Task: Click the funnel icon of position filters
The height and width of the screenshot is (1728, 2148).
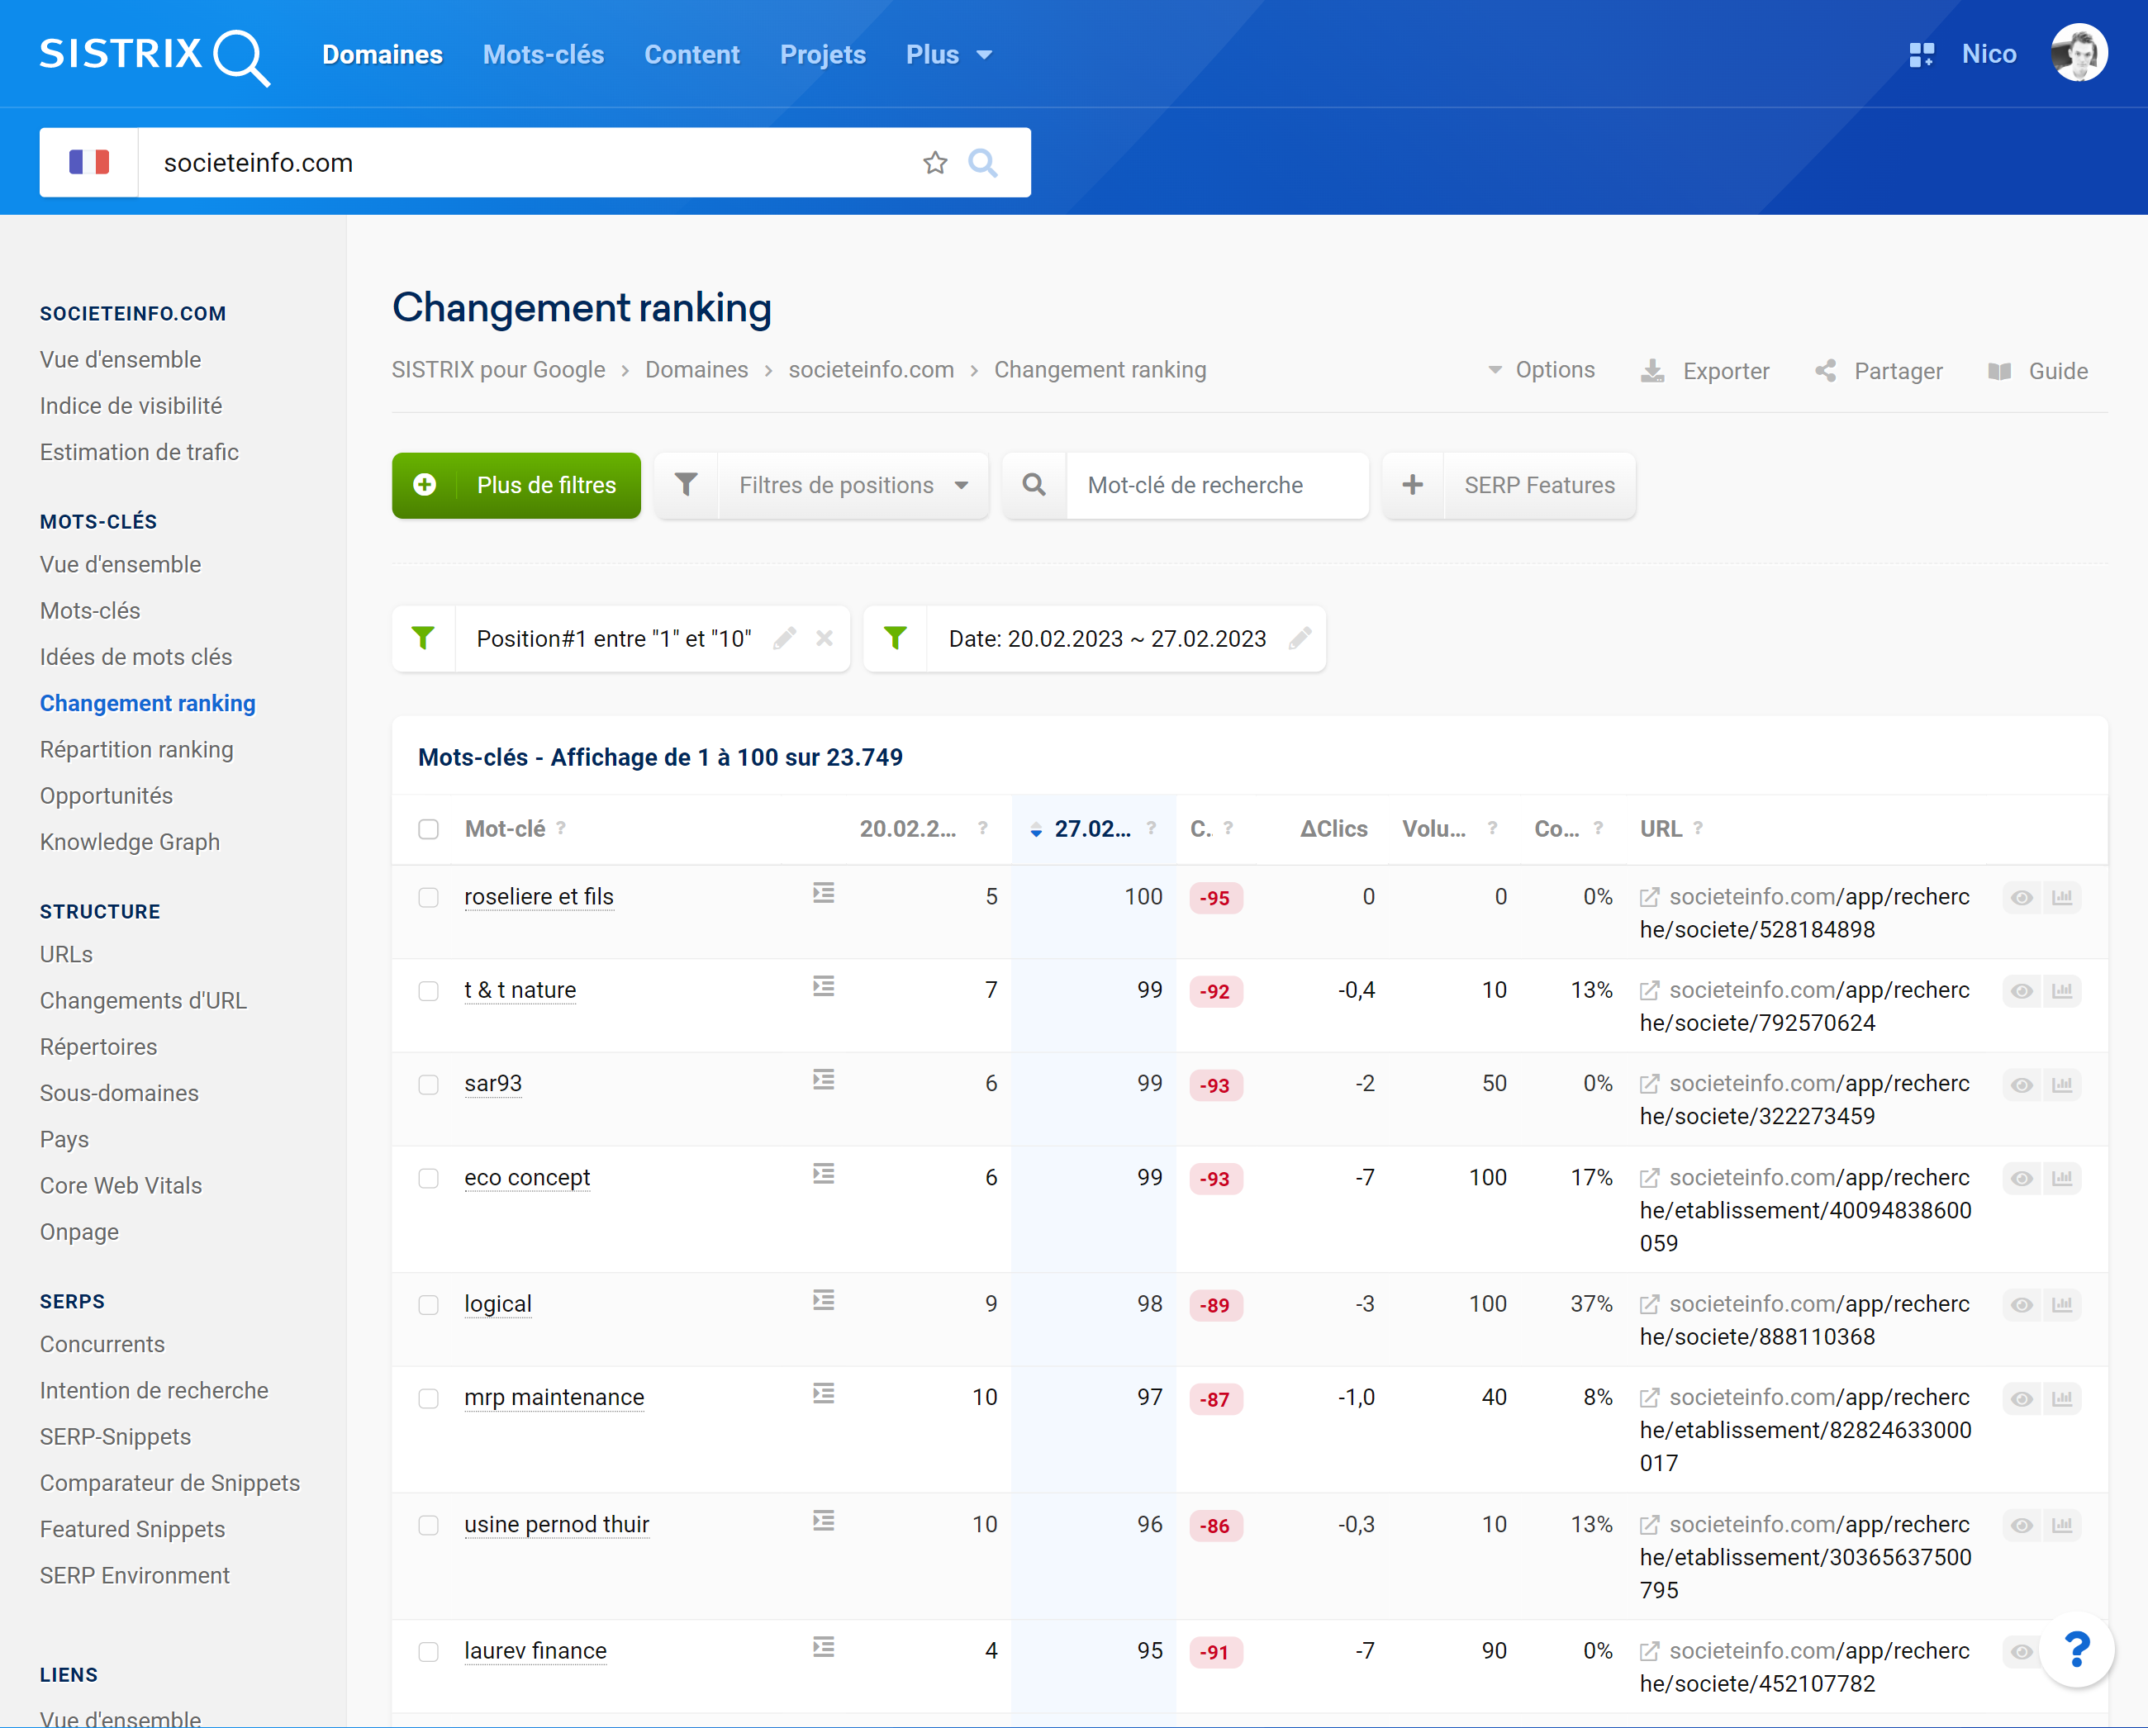Action: [686, 485]
